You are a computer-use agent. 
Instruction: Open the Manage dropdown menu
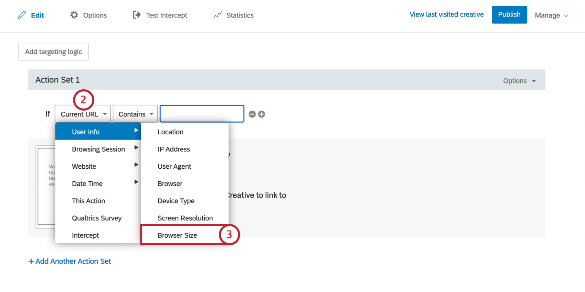pos(551,15)
